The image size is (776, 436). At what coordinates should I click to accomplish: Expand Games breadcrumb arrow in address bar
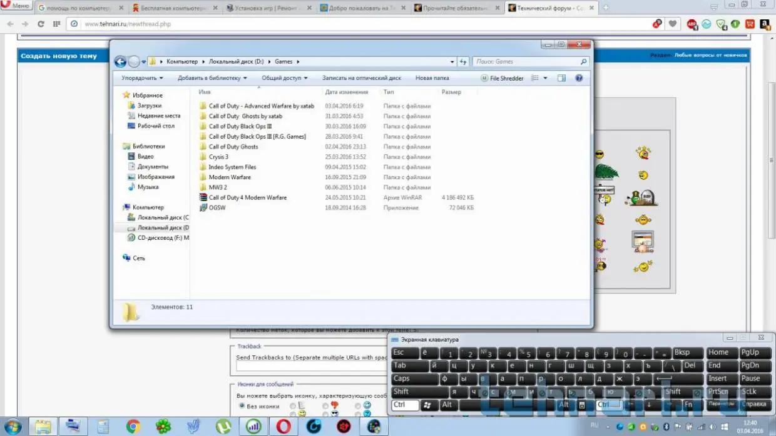point(298,62)
